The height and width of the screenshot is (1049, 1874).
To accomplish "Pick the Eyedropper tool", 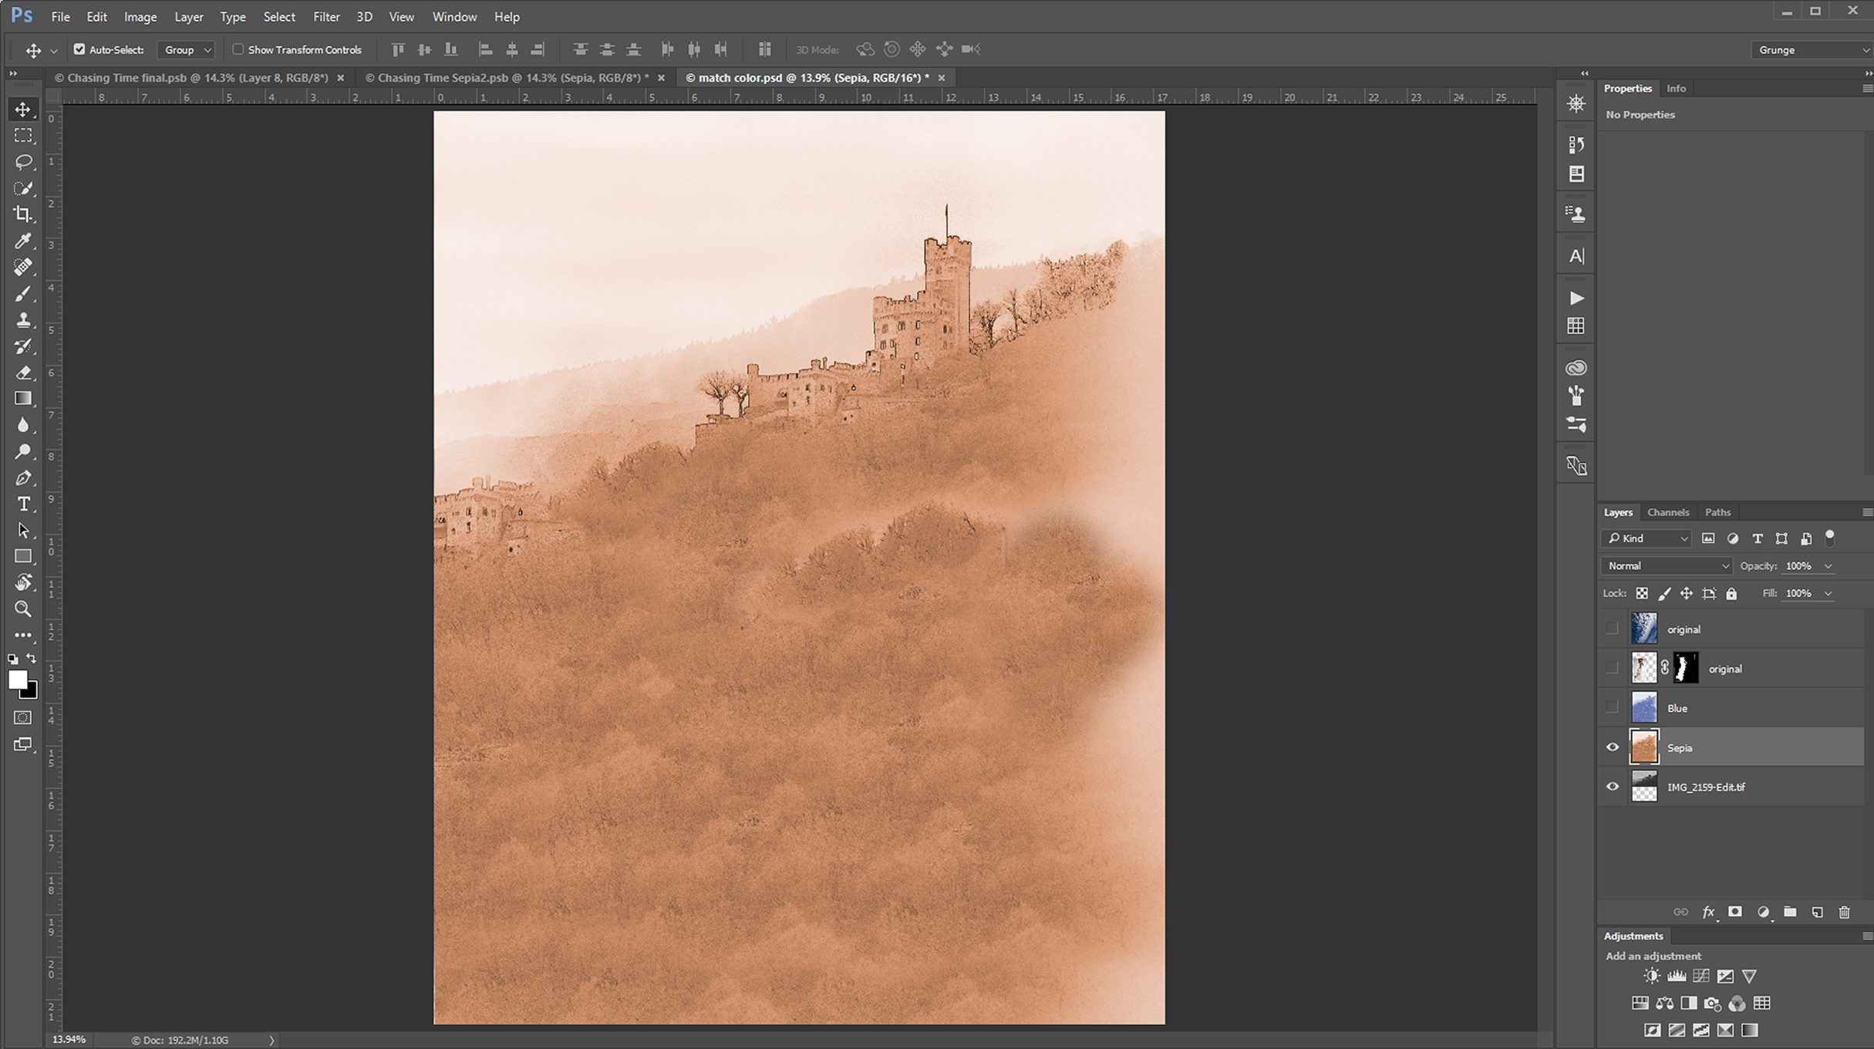I will (23, 241).
